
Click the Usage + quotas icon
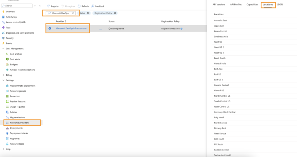pyautogui.click(x=7, y=107)
